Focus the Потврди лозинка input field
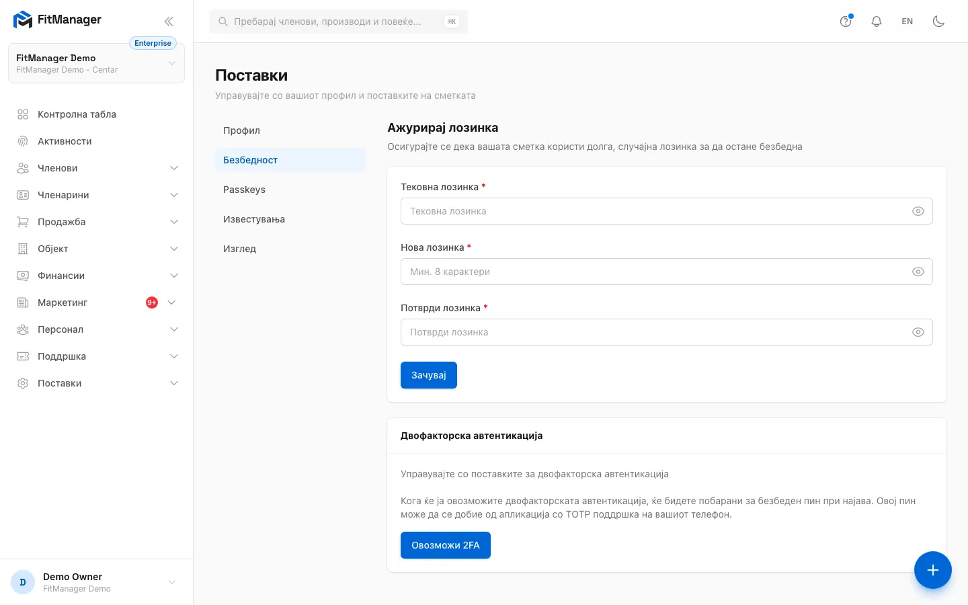 [x=667, y=332]
